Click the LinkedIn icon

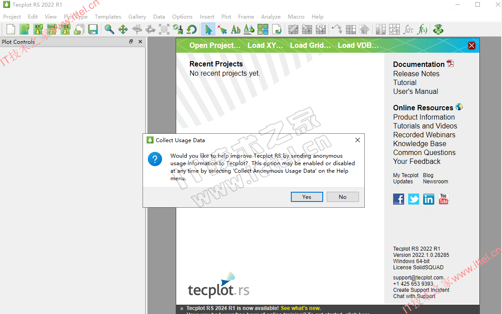coord(429,199)
